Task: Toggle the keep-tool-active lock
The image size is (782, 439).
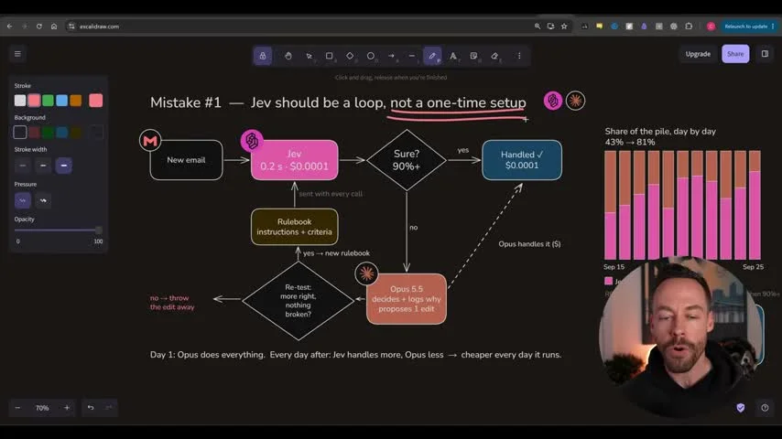Action: coord(262,56)
